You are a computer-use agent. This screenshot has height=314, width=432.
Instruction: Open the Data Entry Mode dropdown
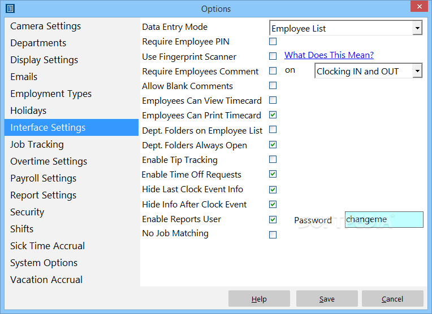[x=345, y=28]
